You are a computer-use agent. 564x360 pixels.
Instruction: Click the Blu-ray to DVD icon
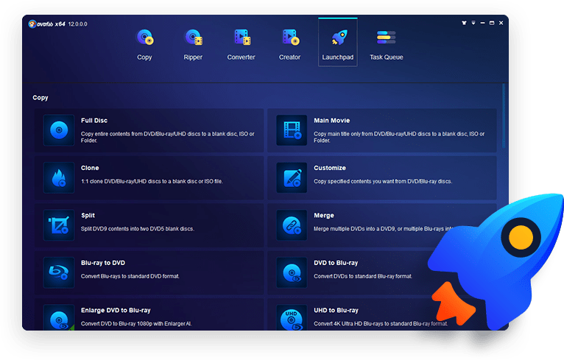point(59,272)
